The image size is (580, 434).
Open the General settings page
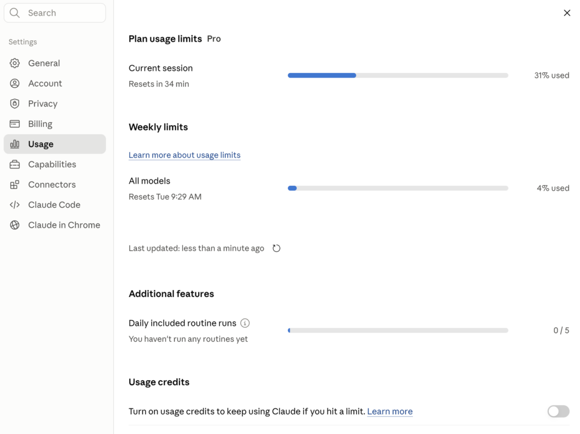pyautogui.click(x=55, y=63)
